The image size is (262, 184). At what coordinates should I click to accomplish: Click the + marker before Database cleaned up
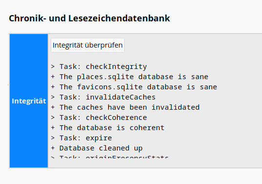pos(53,148)
